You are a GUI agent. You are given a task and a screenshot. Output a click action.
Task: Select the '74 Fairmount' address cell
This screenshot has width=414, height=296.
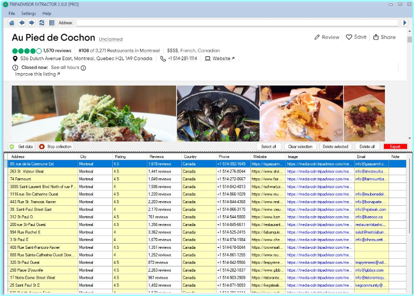click(x=43, y=179)
